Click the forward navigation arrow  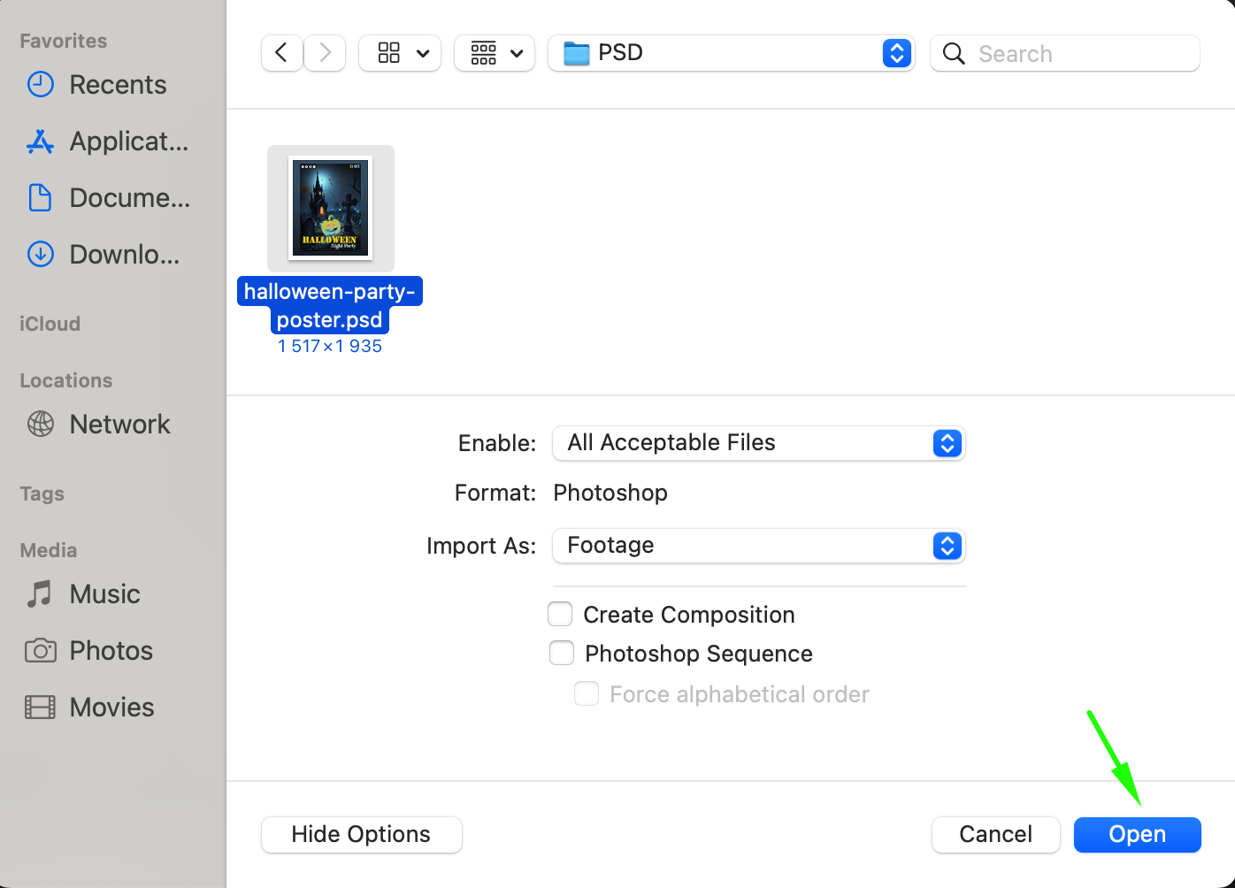325,53
